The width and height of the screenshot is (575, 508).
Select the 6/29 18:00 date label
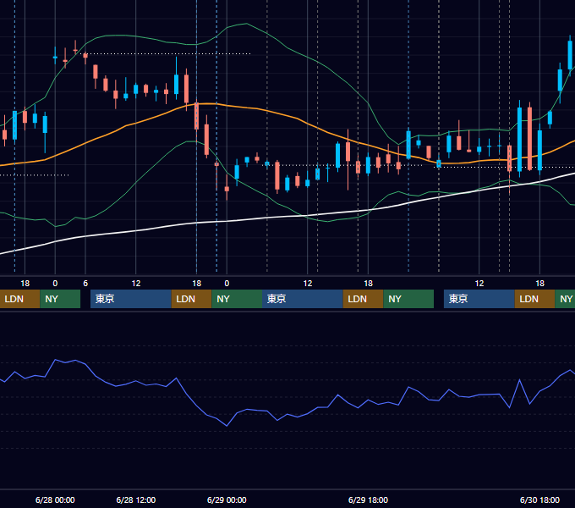tap(368, 500)
